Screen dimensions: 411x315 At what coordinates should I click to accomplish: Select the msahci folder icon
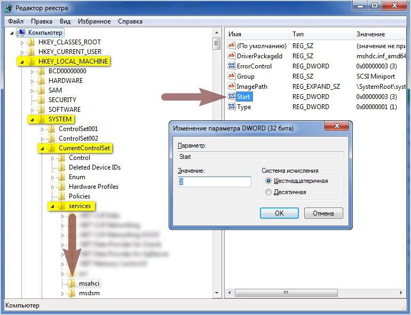tap(72, 283)
